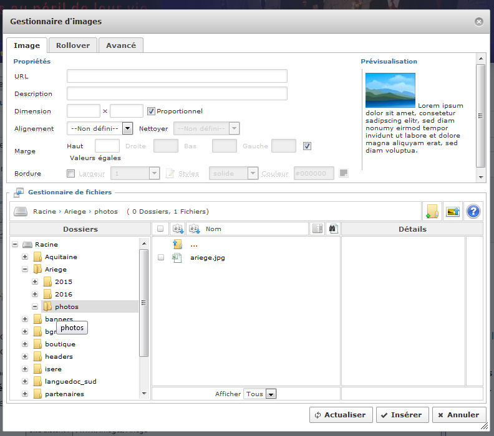494x436 pixels.
Task: Click the properties panel scroll down arrow
Action: click(481, 177)
